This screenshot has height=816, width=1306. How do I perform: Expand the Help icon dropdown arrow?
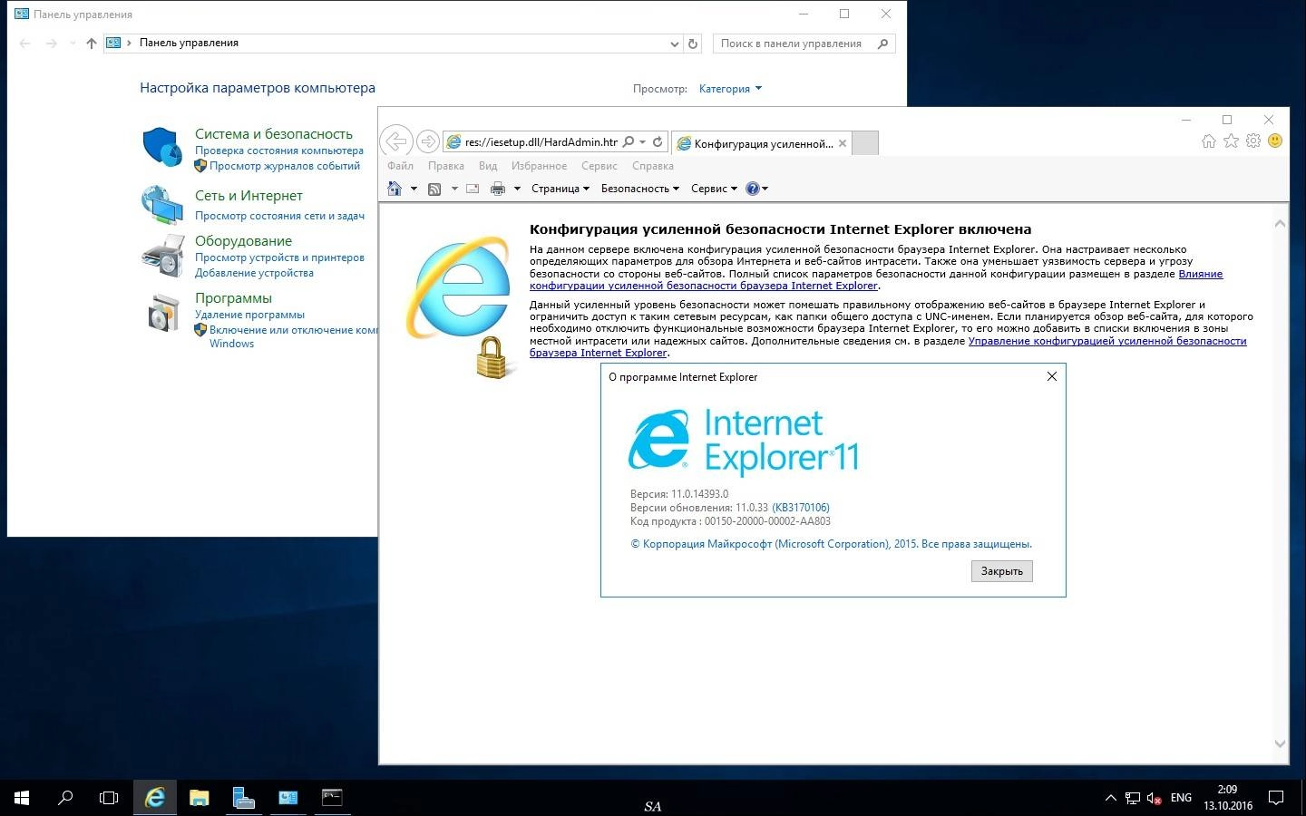765,189
